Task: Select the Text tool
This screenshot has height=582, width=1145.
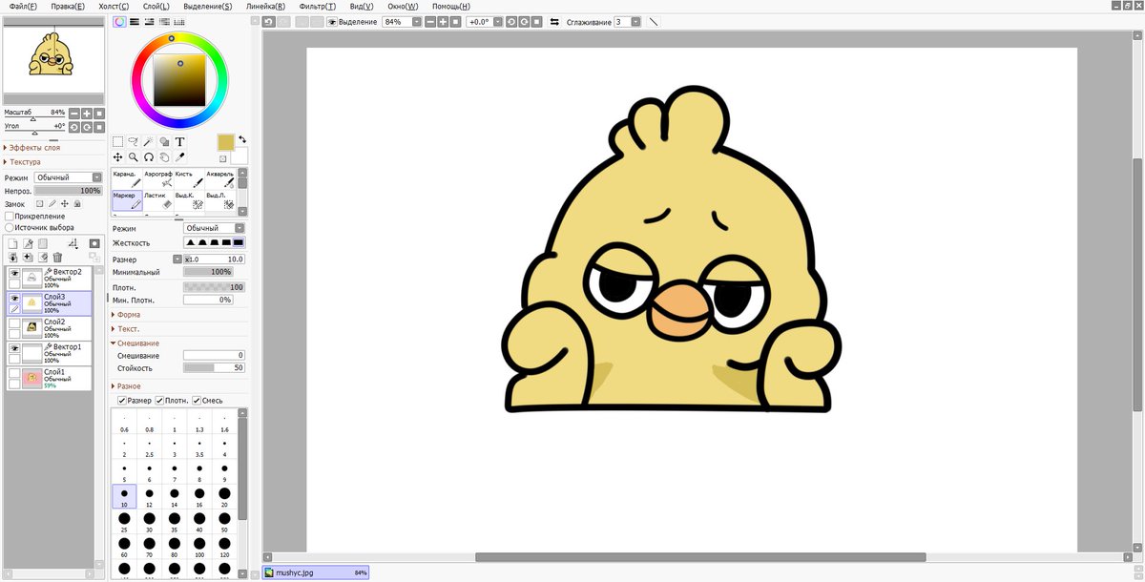Action: tap(179, 142)
